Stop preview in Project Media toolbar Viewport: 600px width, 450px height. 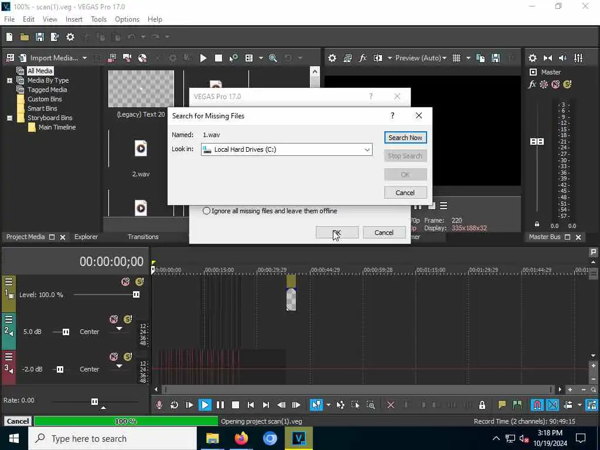219,58
